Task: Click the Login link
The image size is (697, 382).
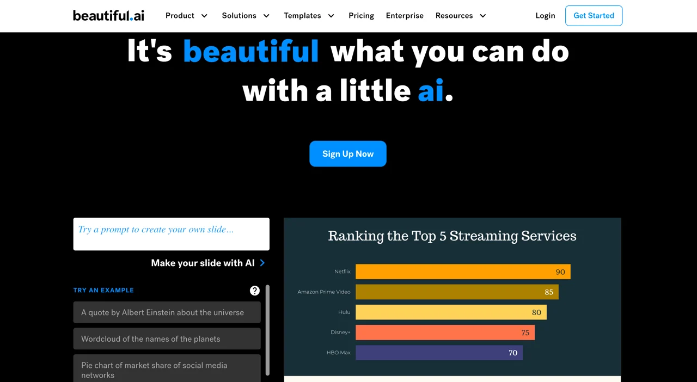Action: [545, 16]
